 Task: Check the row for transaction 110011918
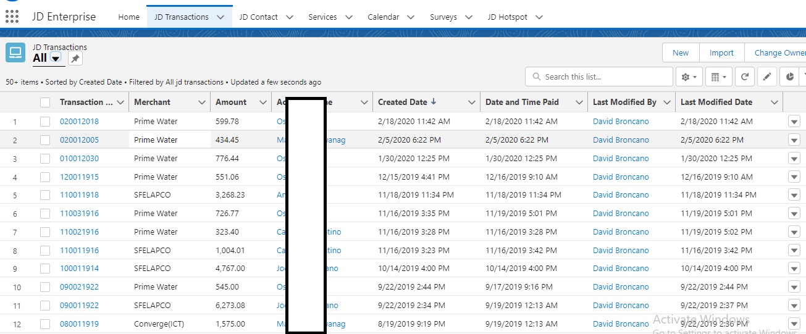[45, 195]
